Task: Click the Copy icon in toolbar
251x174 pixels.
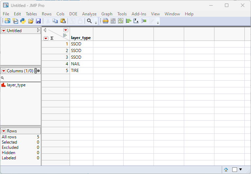Action: click(x=55, y=21)
